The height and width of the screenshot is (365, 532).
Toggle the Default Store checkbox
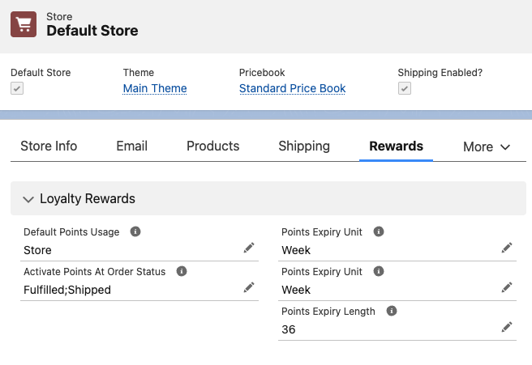[x=17, y=88]
